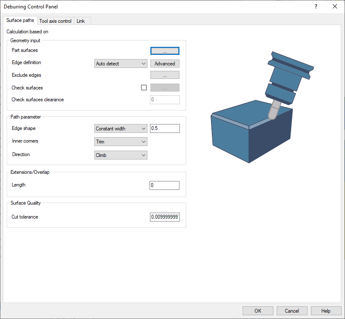Click the question mark help icon
345x319 pixels.
(316, 6)
